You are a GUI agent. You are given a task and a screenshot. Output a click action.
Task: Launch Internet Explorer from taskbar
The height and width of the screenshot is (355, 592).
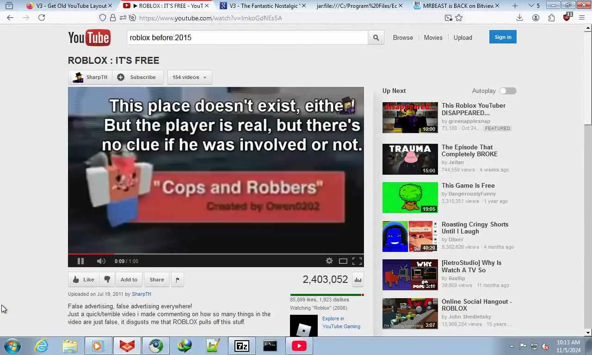41,346
